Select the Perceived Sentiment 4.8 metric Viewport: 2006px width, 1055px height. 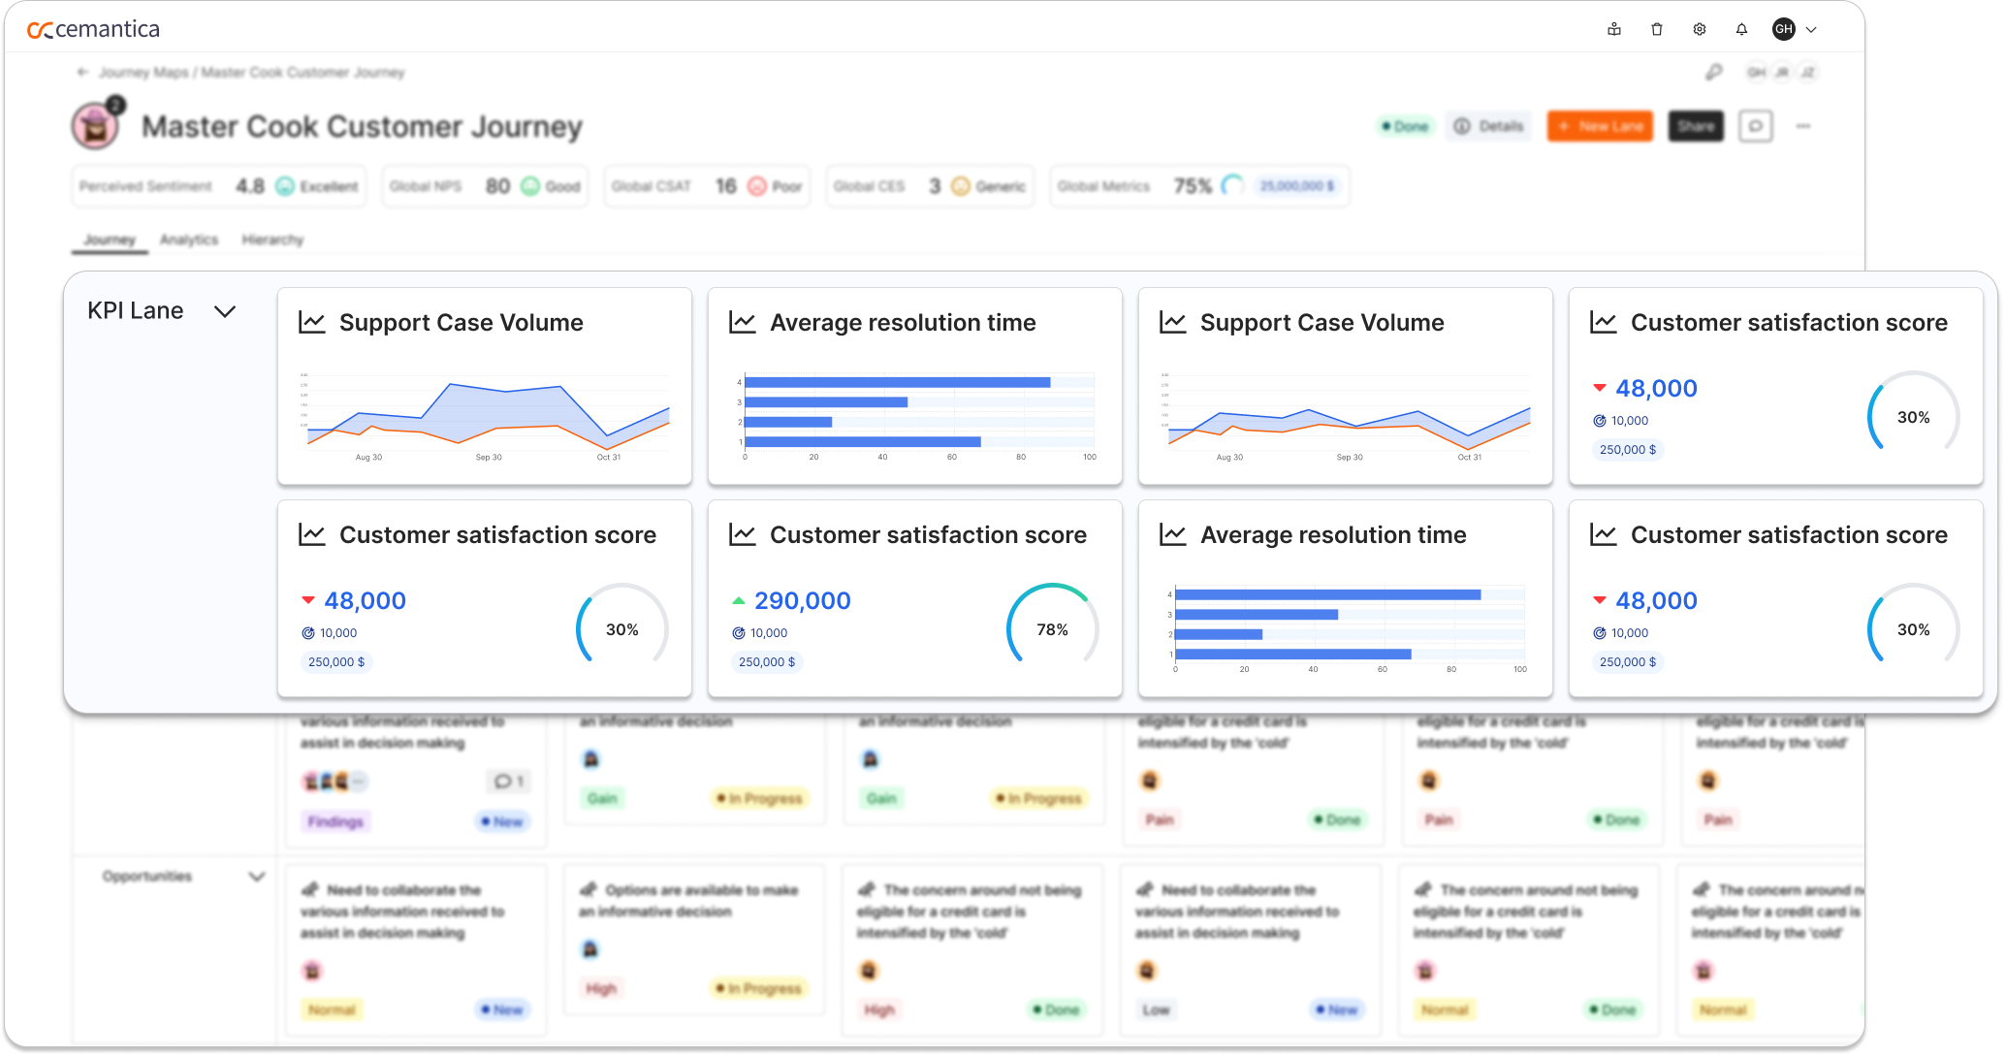(219, 186)
